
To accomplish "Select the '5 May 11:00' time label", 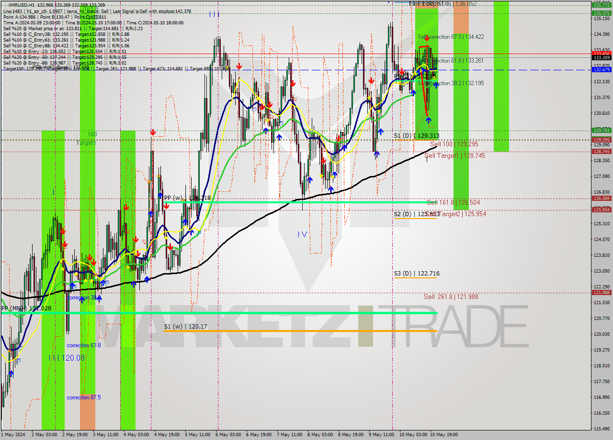I will coord(198,435).
